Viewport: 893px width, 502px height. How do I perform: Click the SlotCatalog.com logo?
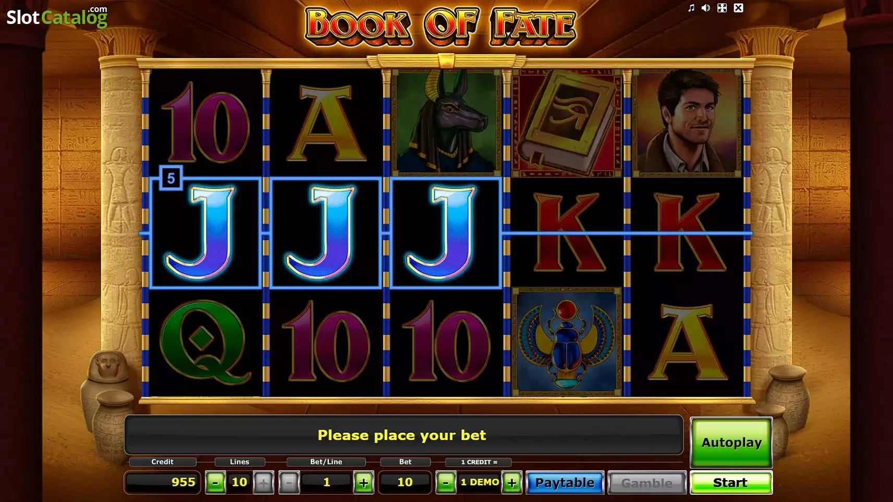click(57, 17)
